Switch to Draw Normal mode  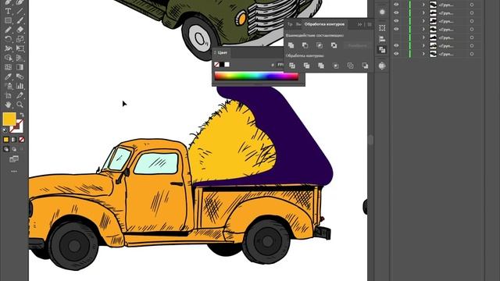point(6,149)
